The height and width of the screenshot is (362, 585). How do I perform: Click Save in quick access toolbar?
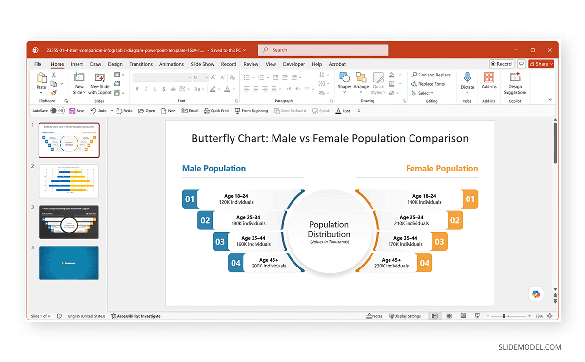(77, 111)
